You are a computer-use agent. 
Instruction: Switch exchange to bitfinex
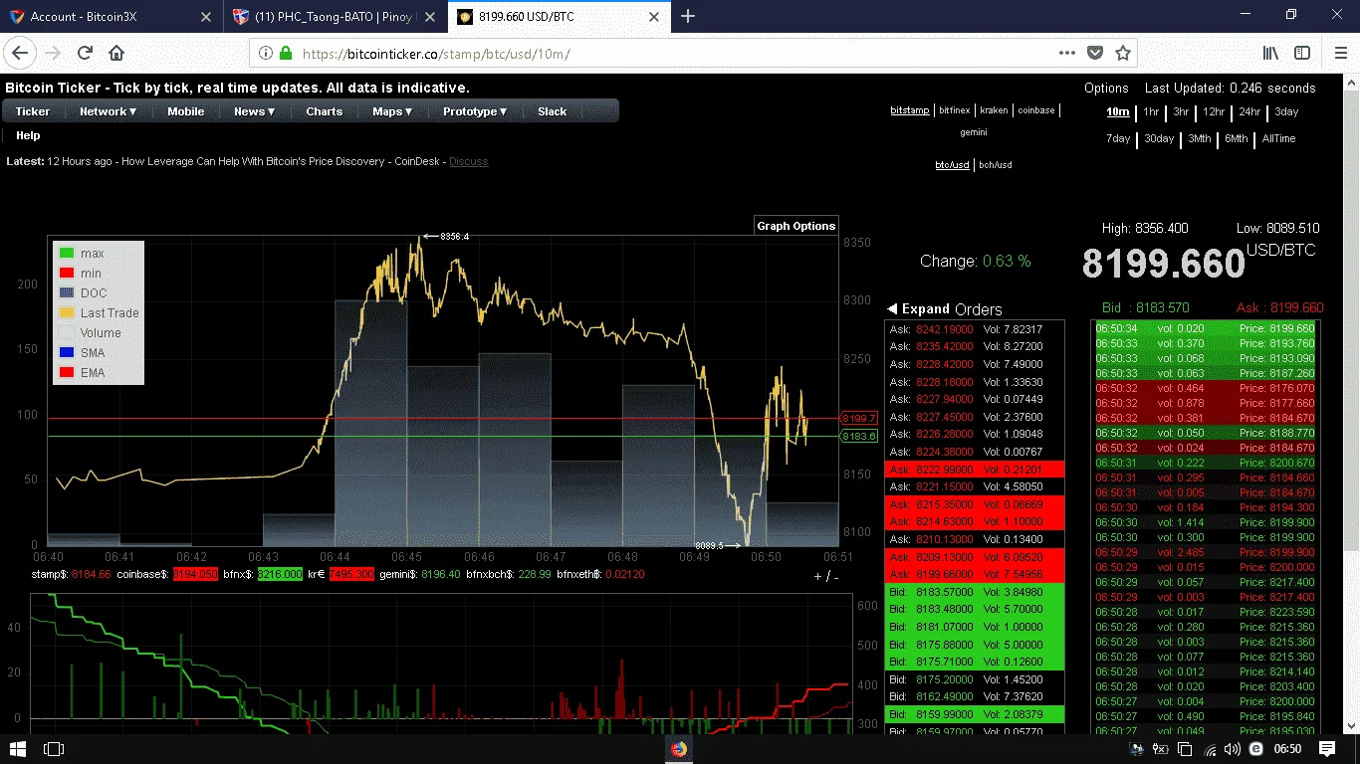coord(955,110)
